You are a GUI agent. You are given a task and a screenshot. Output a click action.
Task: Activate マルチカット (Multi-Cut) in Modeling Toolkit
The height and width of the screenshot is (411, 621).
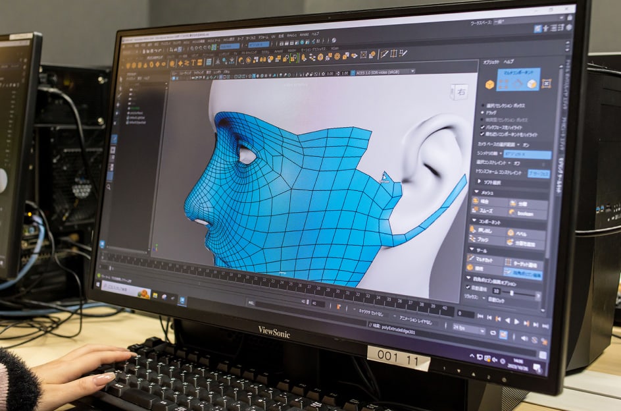484,260
